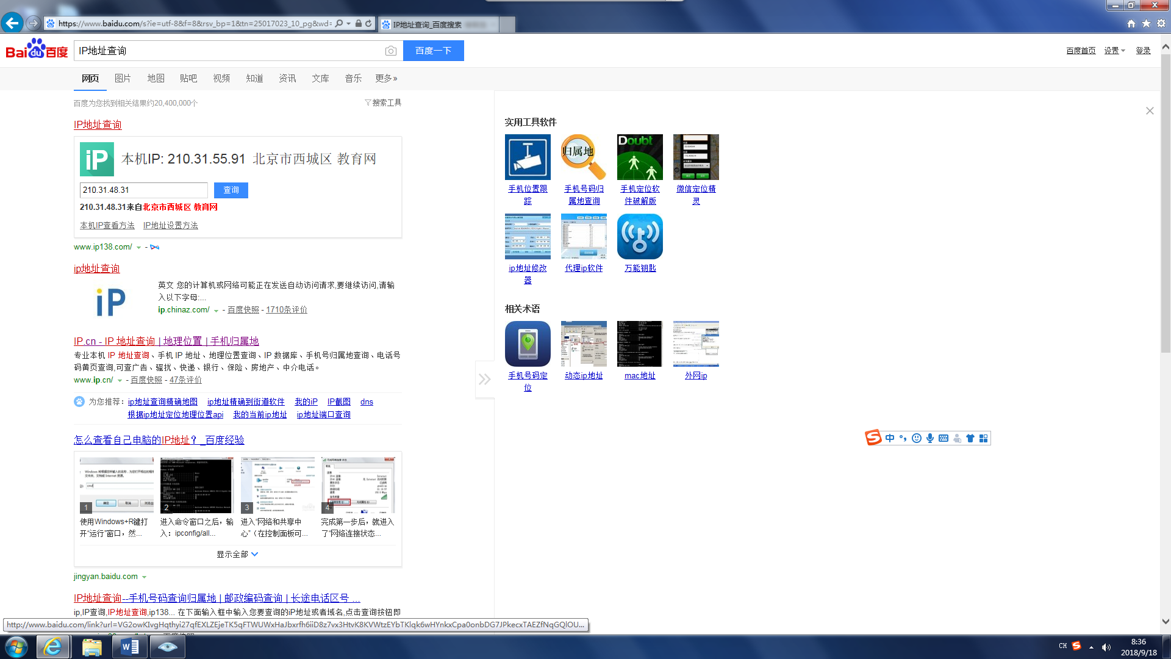
Task: Open the Sogou toolbox grid icon
Action: [983, 438]
